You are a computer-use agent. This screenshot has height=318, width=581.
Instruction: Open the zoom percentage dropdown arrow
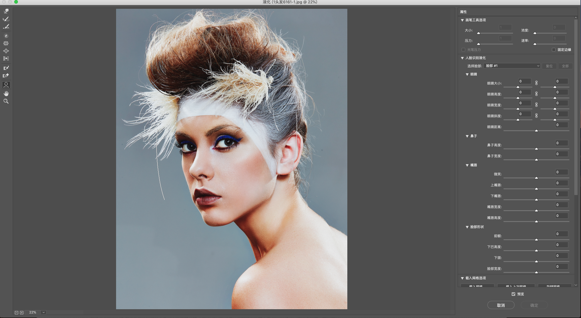(44, 313)
